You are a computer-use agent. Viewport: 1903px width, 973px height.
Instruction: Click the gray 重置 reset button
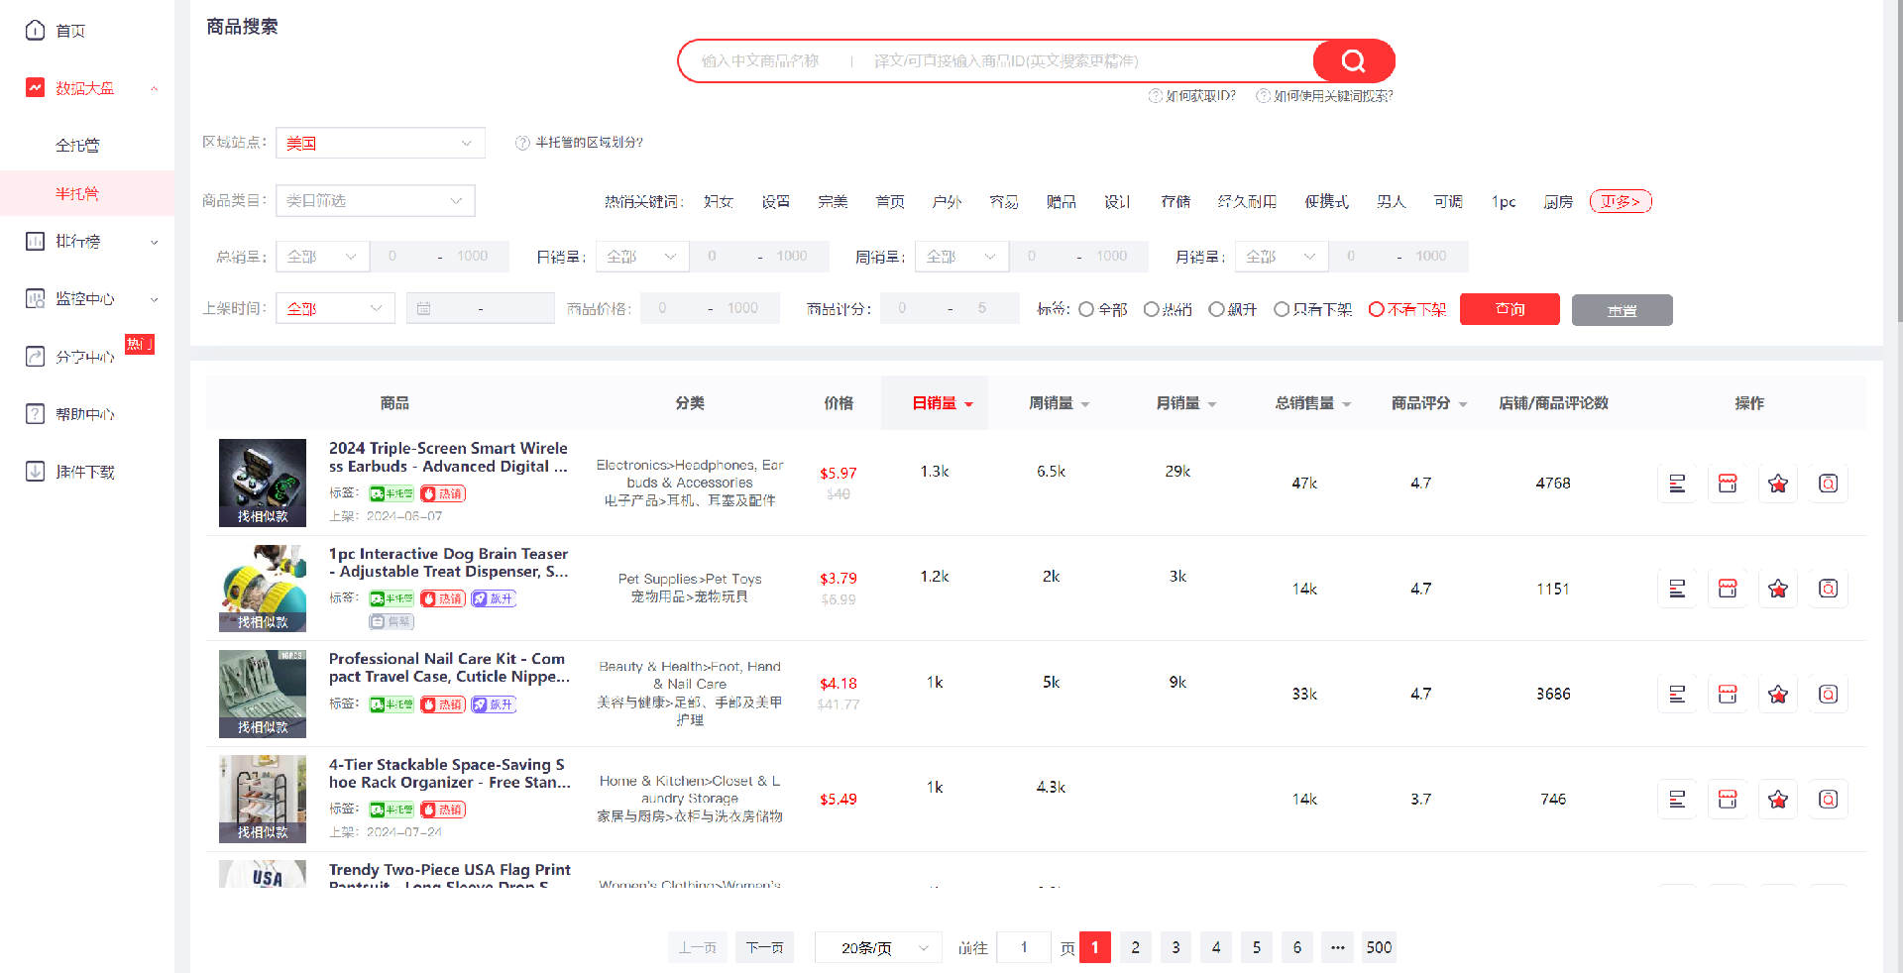[1623, 310]
